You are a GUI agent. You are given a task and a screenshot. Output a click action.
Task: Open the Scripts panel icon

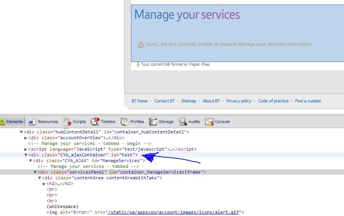67,122
